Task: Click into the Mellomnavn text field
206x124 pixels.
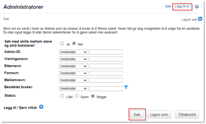Action: pyautogui.click(x=106, y=80)
